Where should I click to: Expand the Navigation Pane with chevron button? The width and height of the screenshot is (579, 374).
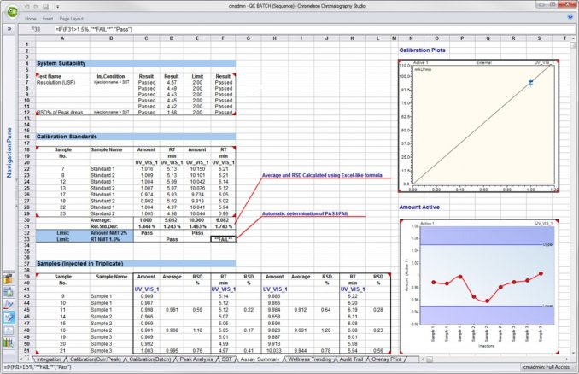[x=8, y=28]
